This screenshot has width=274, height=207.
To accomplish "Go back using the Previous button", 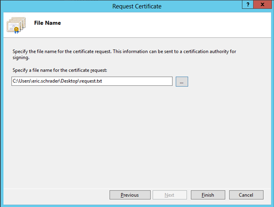I will [x=130, y=195].
